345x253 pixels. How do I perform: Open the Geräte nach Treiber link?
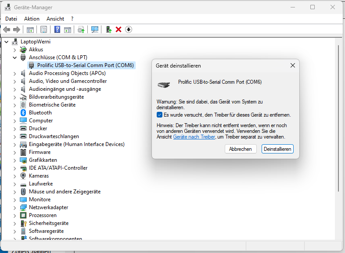[x=194, y=137]
